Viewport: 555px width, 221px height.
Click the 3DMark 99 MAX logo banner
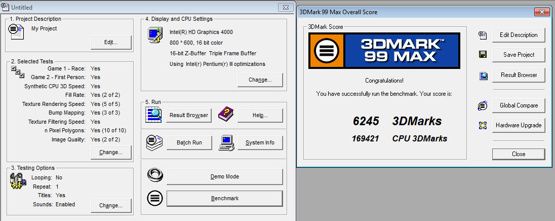pyautogui.click(x=384, y=51)
